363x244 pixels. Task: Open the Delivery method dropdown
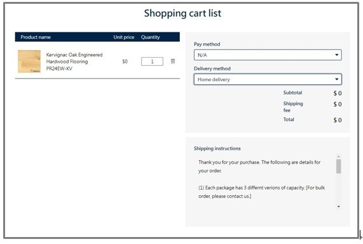pos(268,79)
